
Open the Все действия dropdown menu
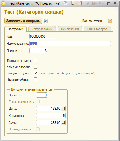click(x=93, y=21)
